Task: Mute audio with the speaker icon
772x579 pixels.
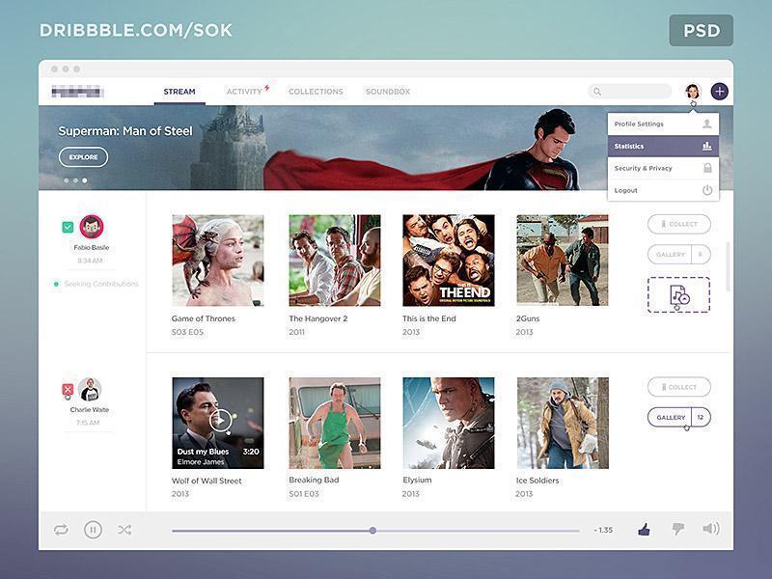Action: point(711,529)
